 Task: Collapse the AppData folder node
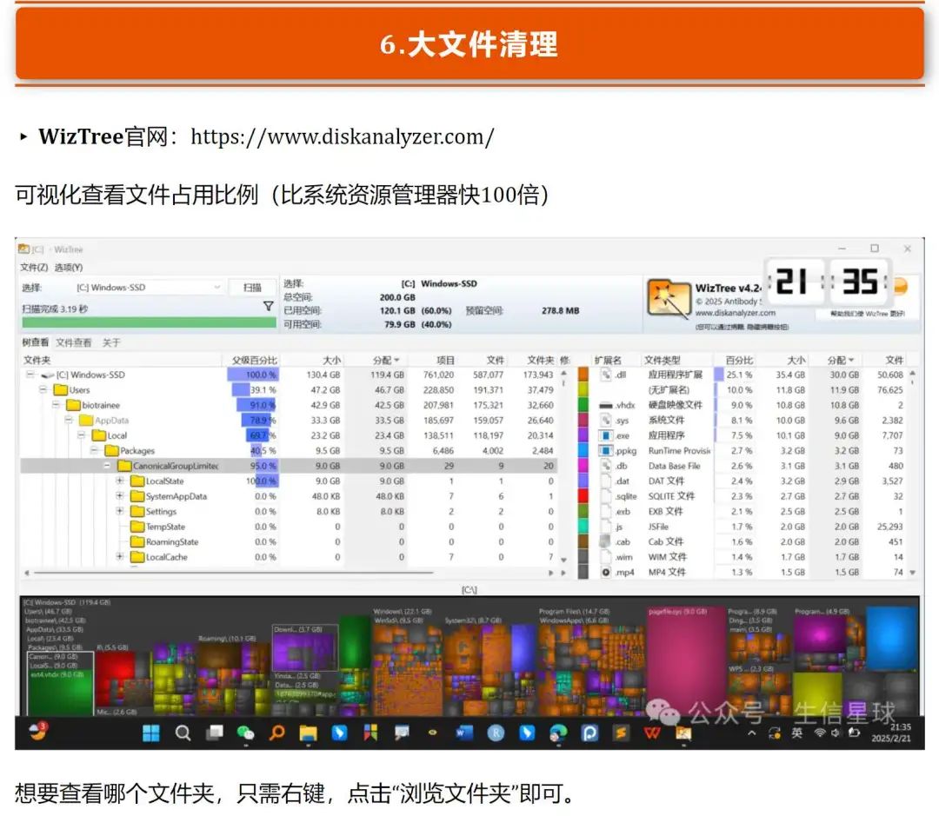[69, 421]
